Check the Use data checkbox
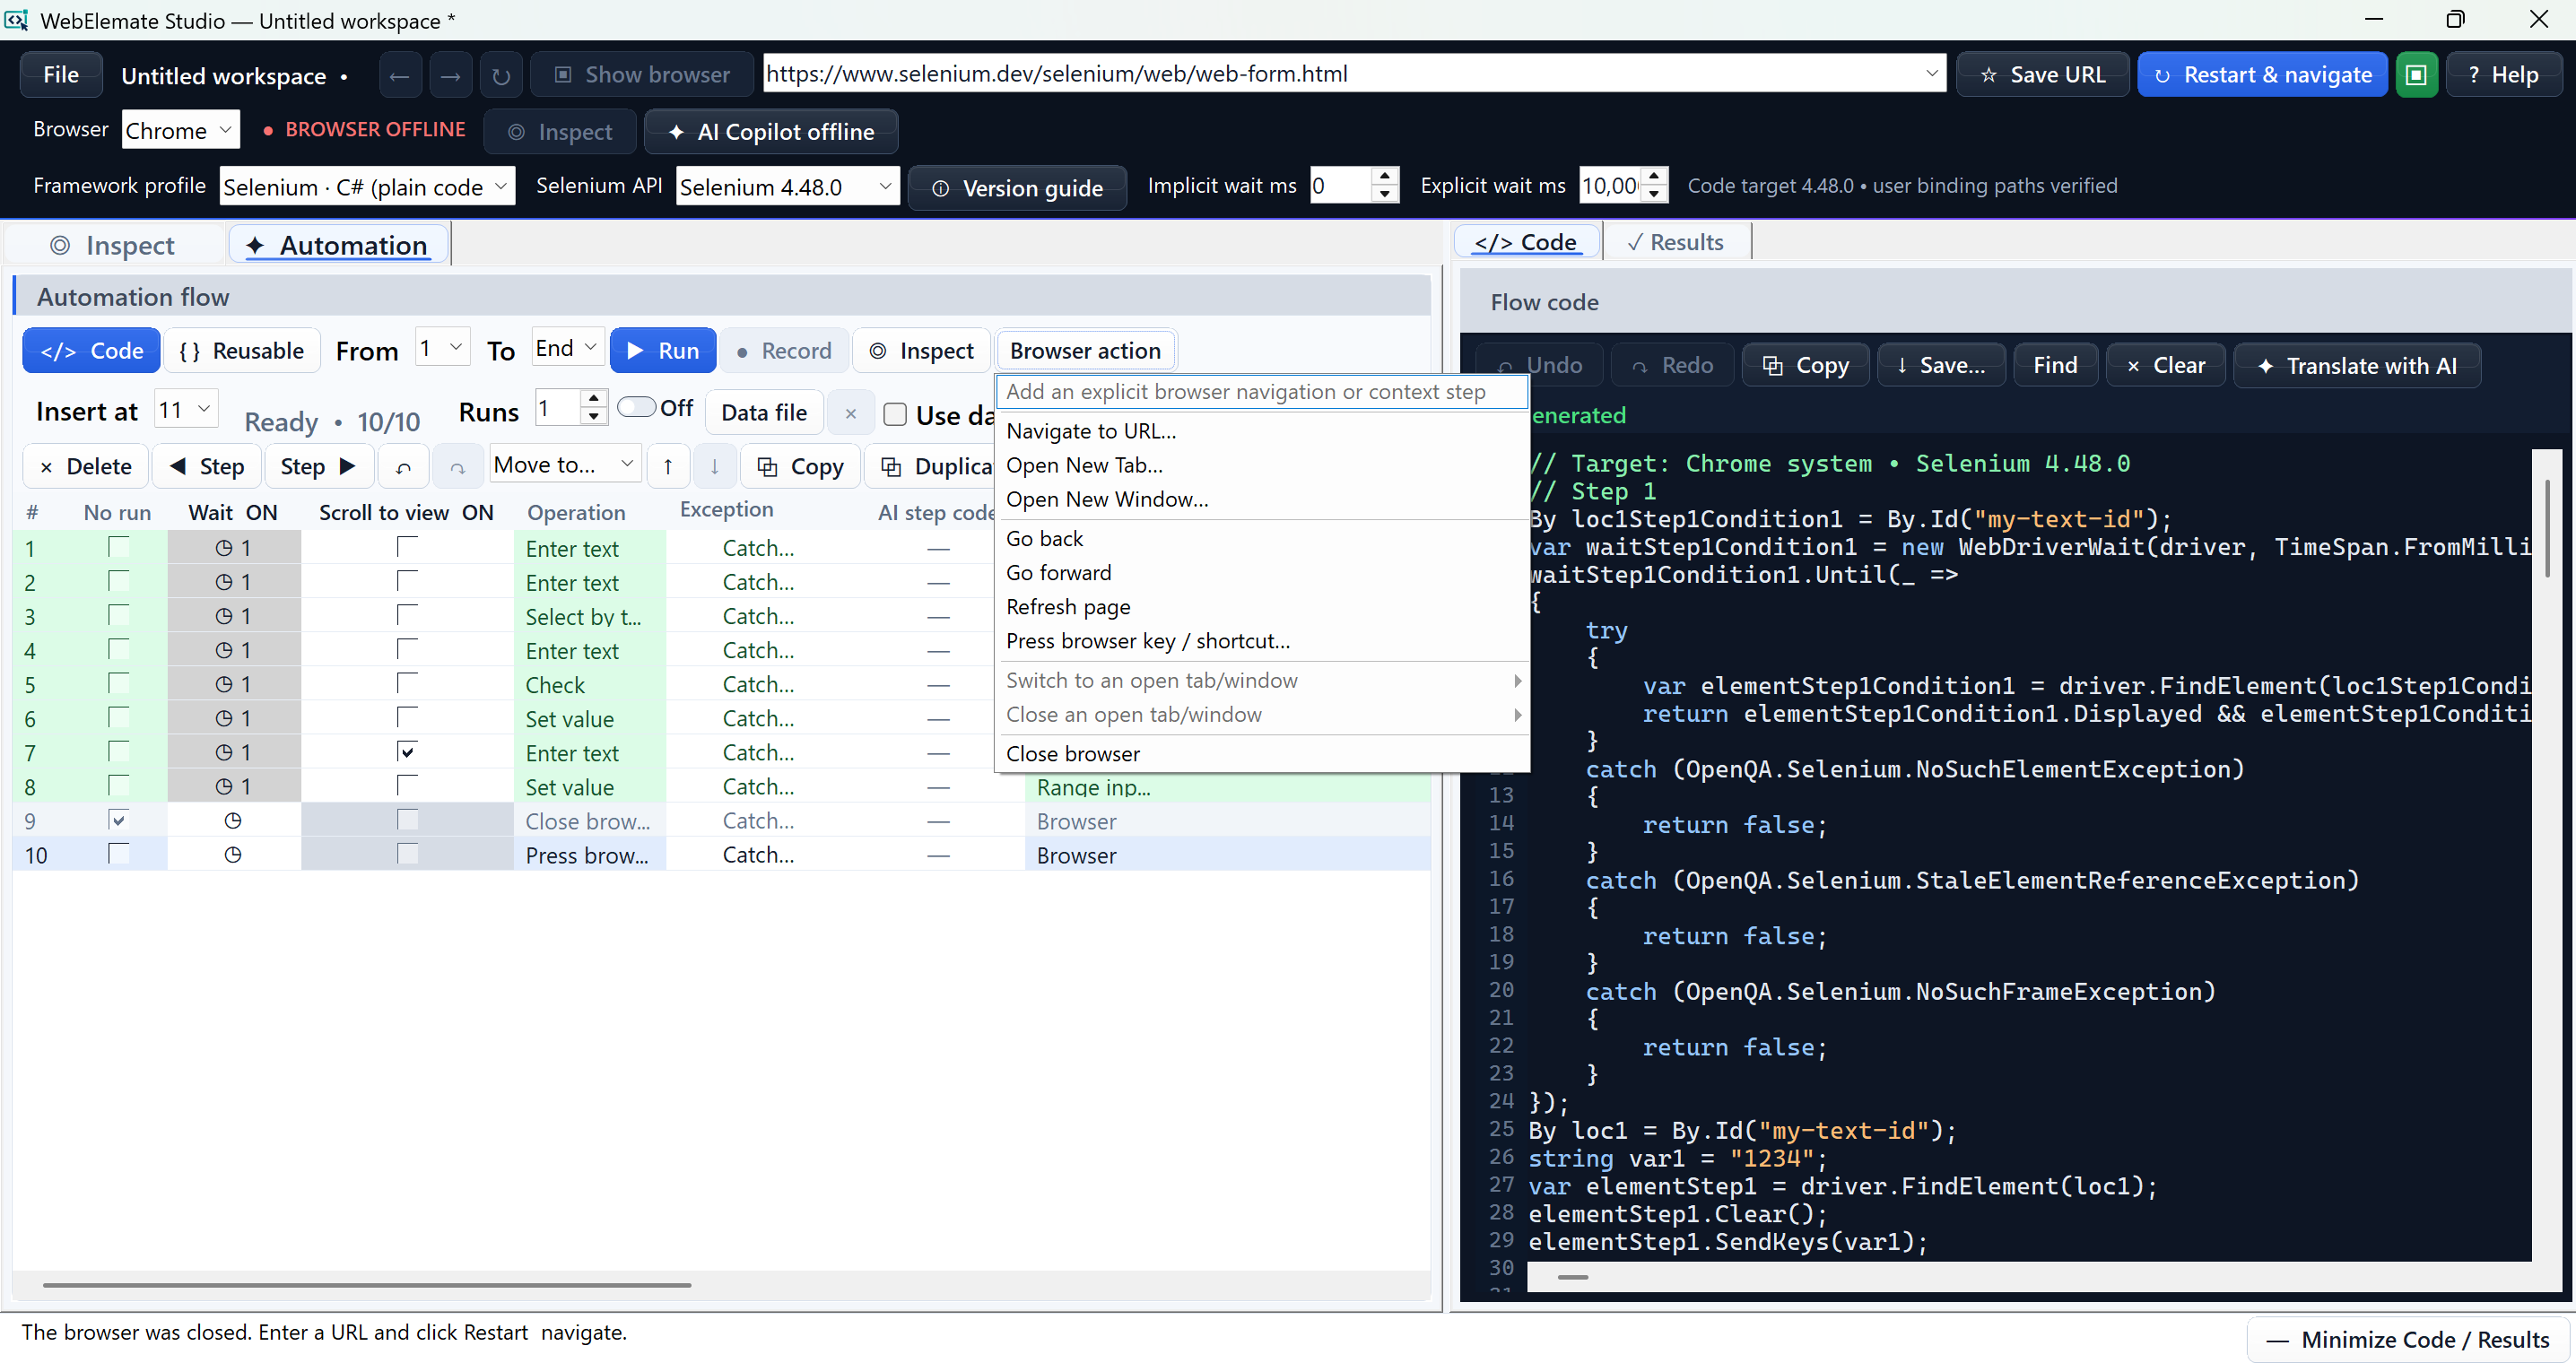 click(895, 414)
